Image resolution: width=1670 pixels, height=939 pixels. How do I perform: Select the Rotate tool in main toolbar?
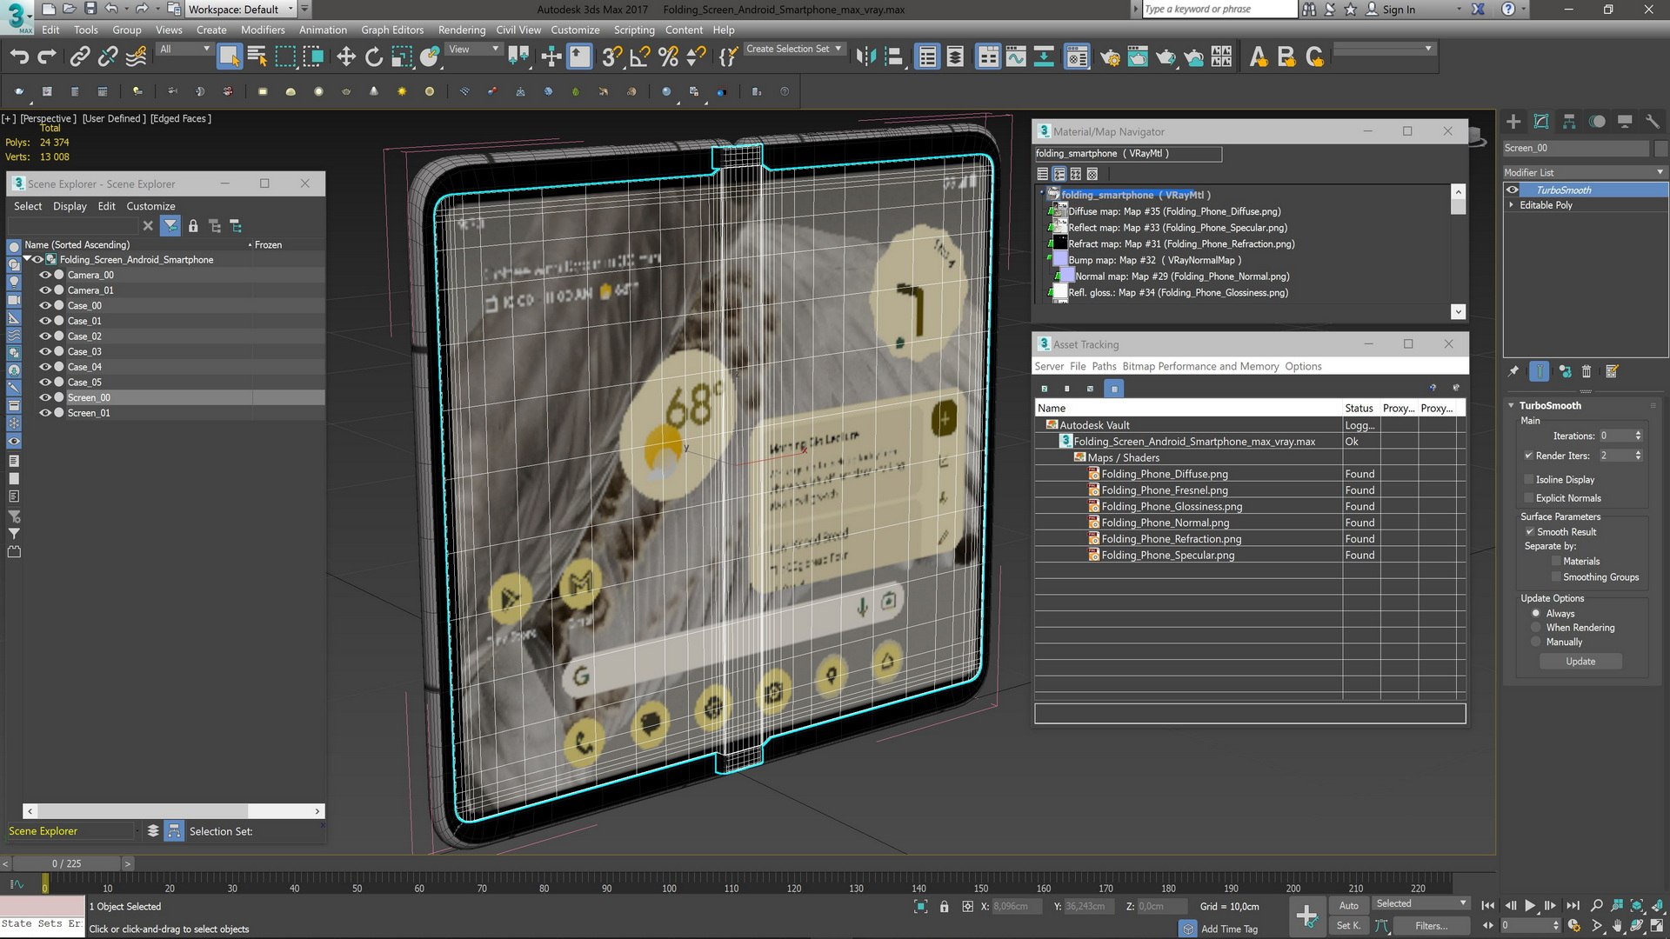point(374,57)
